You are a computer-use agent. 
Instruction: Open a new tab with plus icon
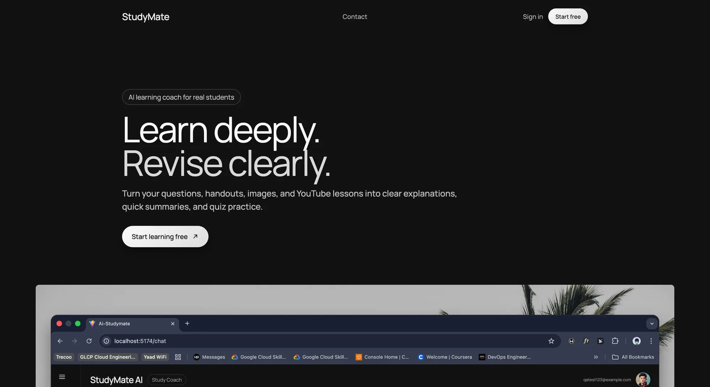pyautogui.click(x=187, y=323)
